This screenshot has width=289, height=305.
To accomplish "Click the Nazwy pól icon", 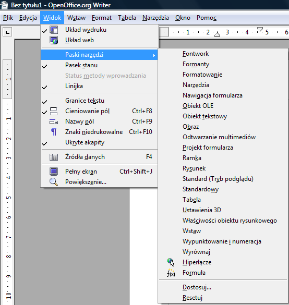I will pos(54,121).
